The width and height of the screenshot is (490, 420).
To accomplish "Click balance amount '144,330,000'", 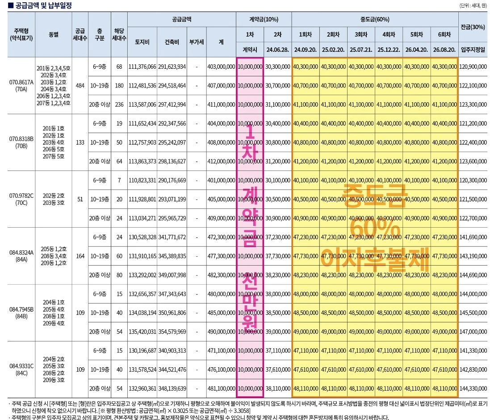I will click(x=473, y=388).
